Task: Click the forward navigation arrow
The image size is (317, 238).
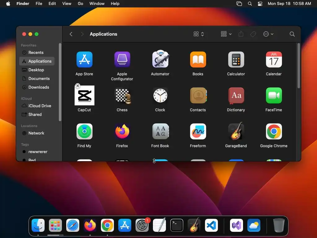Action: tap(82, 34)
